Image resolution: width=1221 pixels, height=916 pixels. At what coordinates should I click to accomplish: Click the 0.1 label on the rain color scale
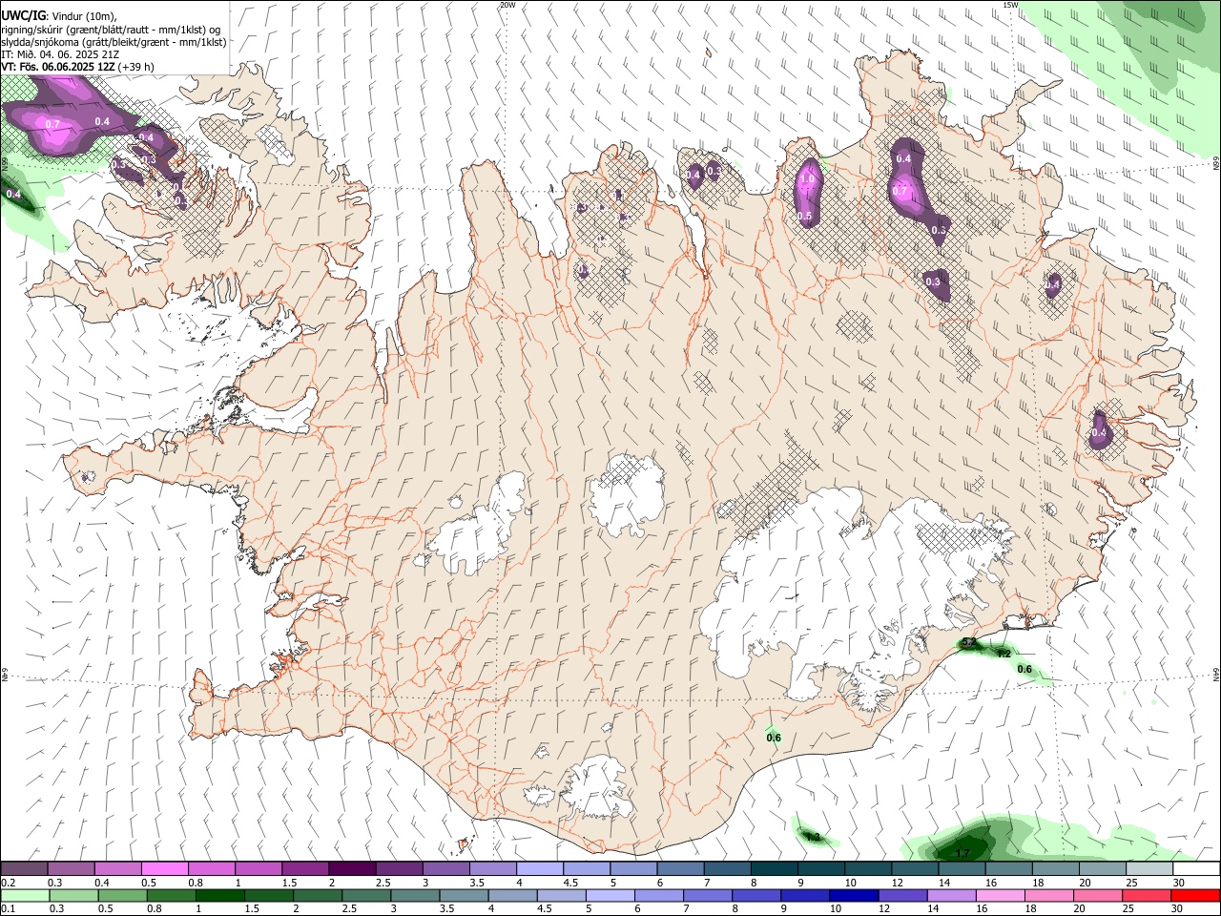pos(10,908)
